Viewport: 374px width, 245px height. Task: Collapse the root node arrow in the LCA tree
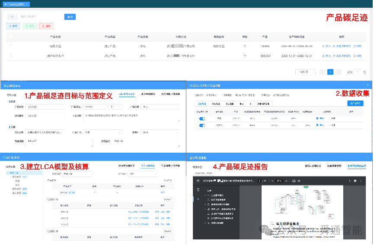(x=8, y=173)
